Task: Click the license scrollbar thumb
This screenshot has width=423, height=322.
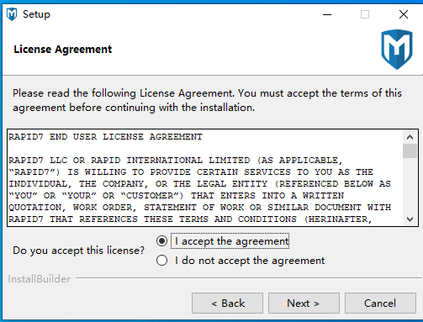Action: pyautogui.click(x=410, y=151)
